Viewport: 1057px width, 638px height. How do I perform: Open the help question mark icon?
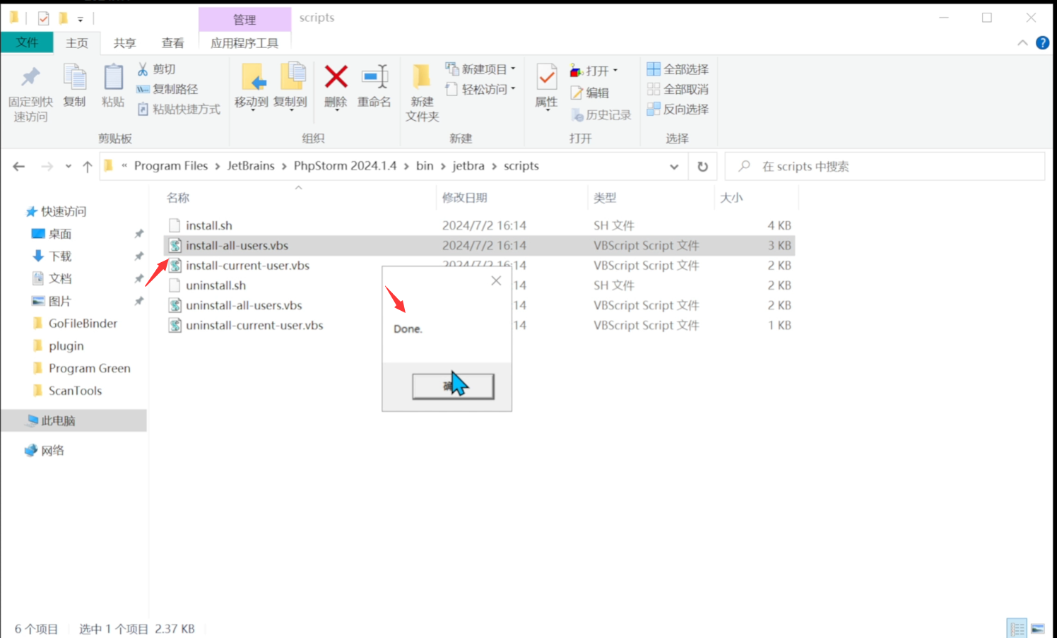pyautogui.click(x=1042, y=43)
